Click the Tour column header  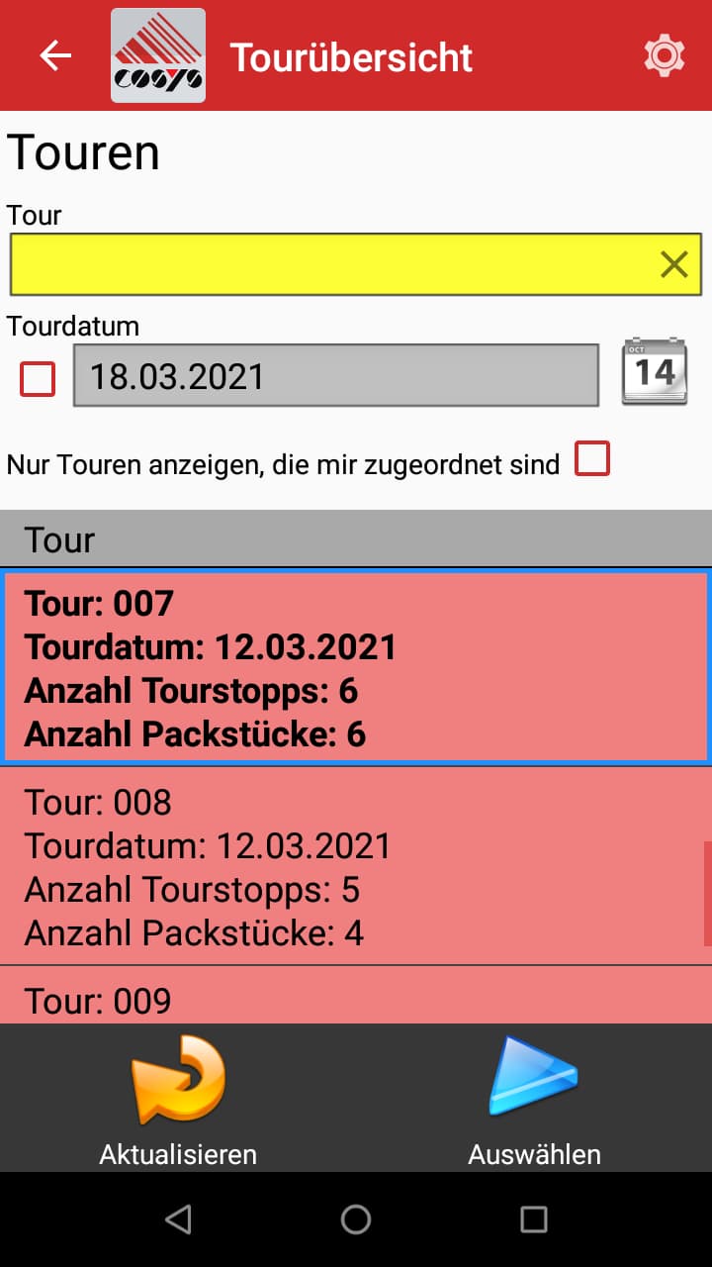click(x=356, y=538)
